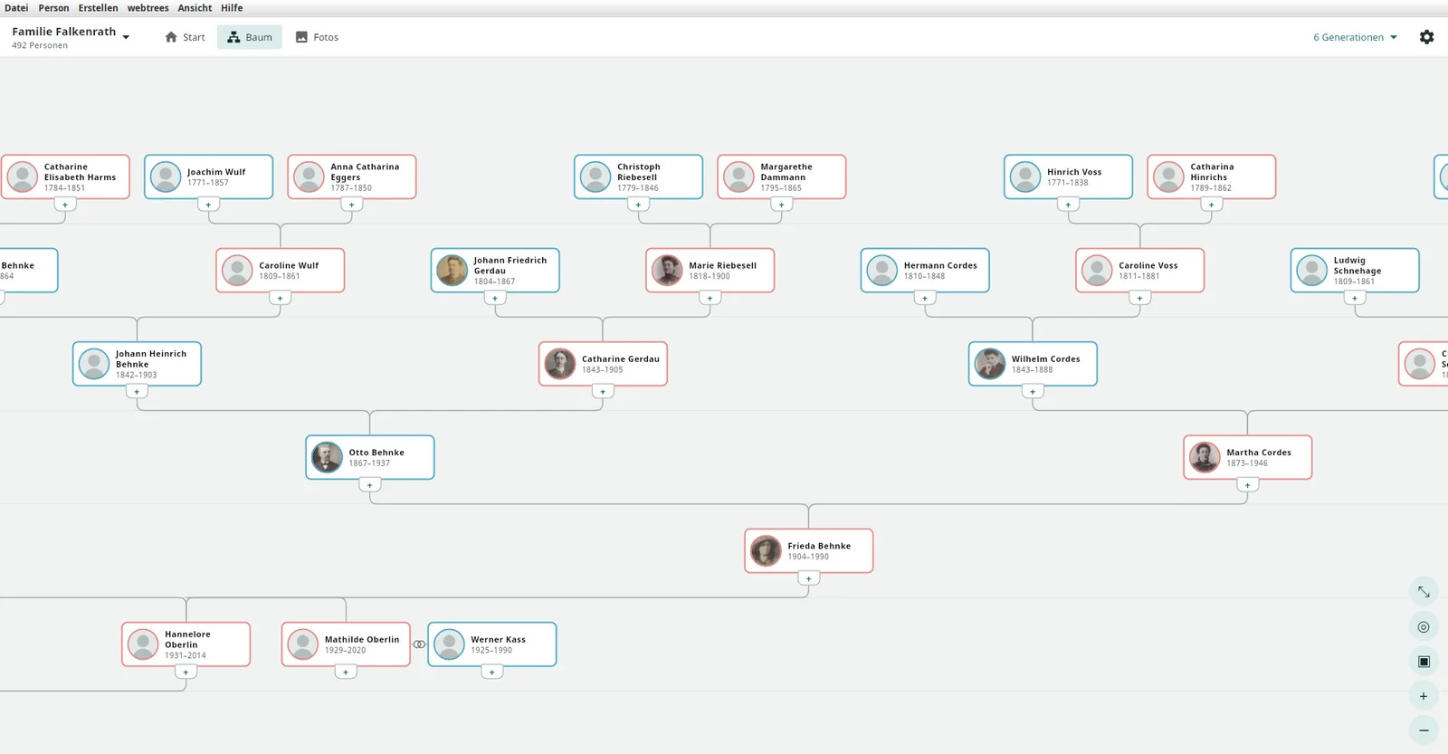This screenshot has height=754, width=1448.
Task: Open the webtrees menu
Action: [x=148, y=8]
